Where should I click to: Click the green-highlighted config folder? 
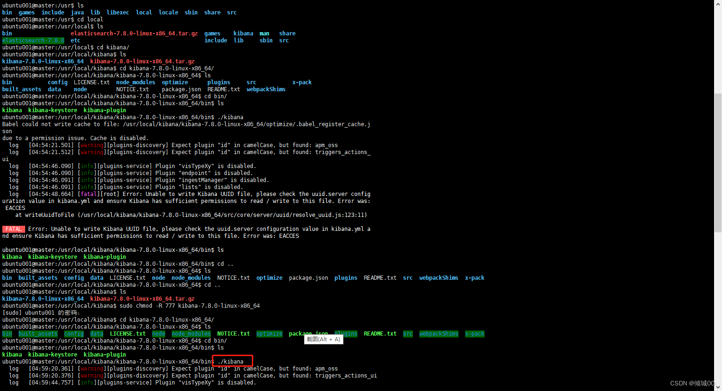(x=74, y=334)
